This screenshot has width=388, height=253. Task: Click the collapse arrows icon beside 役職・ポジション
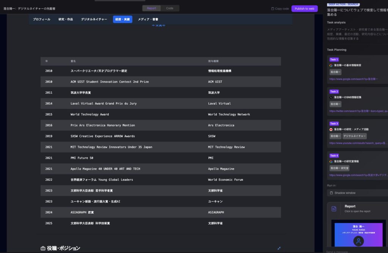pyautogui.click(x=279, y=248)
